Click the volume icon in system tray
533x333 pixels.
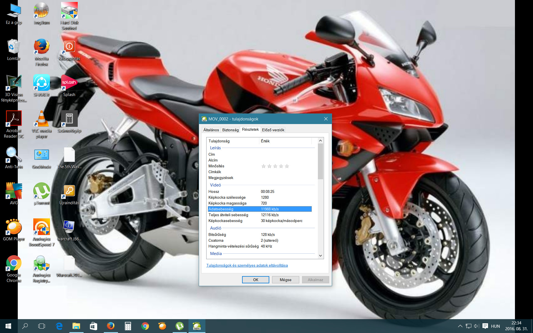click(477, 326)
